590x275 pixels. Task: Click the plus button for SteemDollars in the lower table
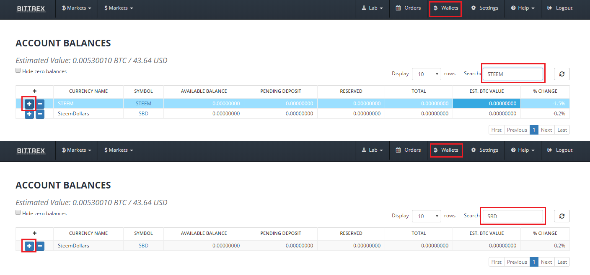pyautogui.click(x=29, y=246)
